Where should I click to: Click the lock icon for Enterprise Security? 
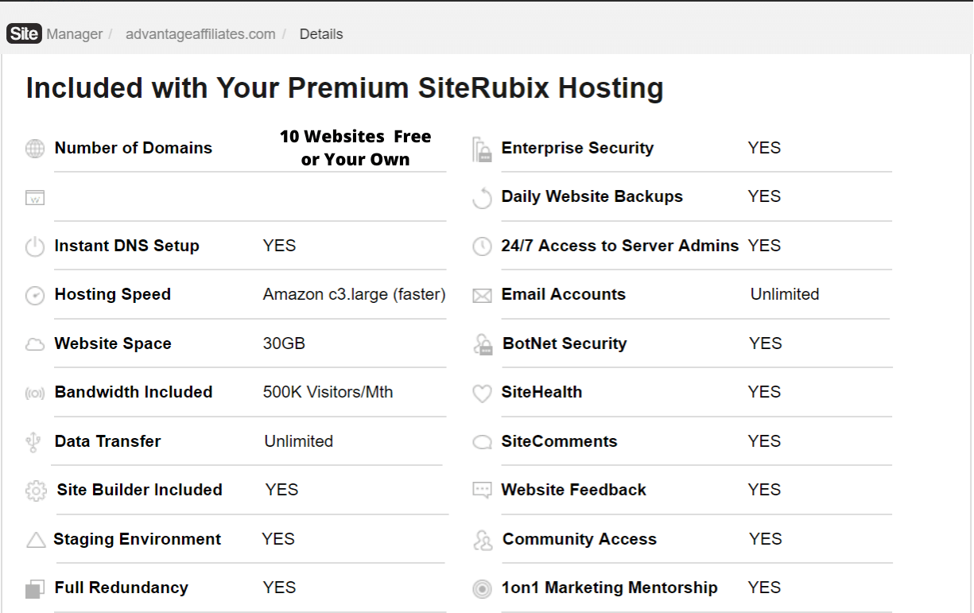482,149
